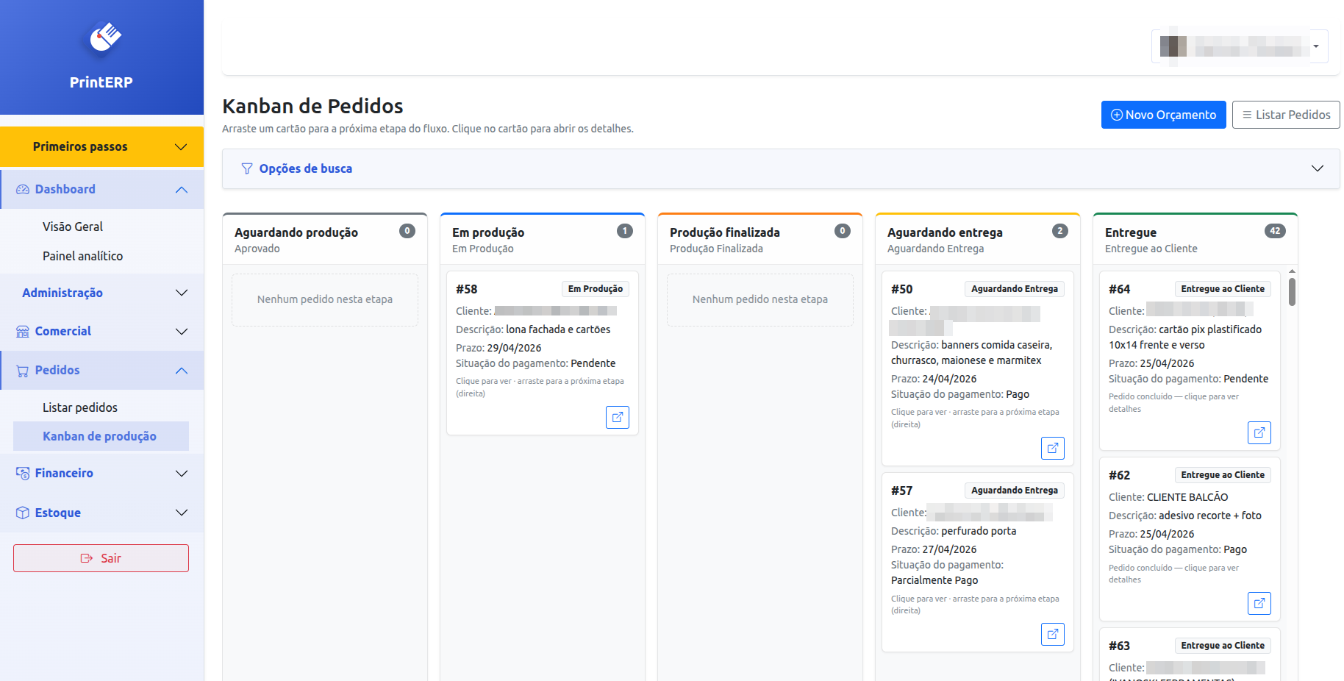Open order #50 external link icon
This screenshot has height=681, width=1344.
click(x=1052, y=448)
